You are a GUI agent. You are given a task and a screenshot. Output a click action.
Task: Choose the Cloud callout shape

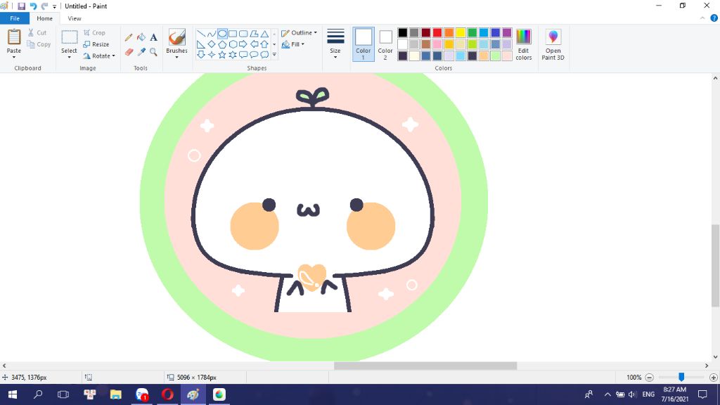click(264, 55)
